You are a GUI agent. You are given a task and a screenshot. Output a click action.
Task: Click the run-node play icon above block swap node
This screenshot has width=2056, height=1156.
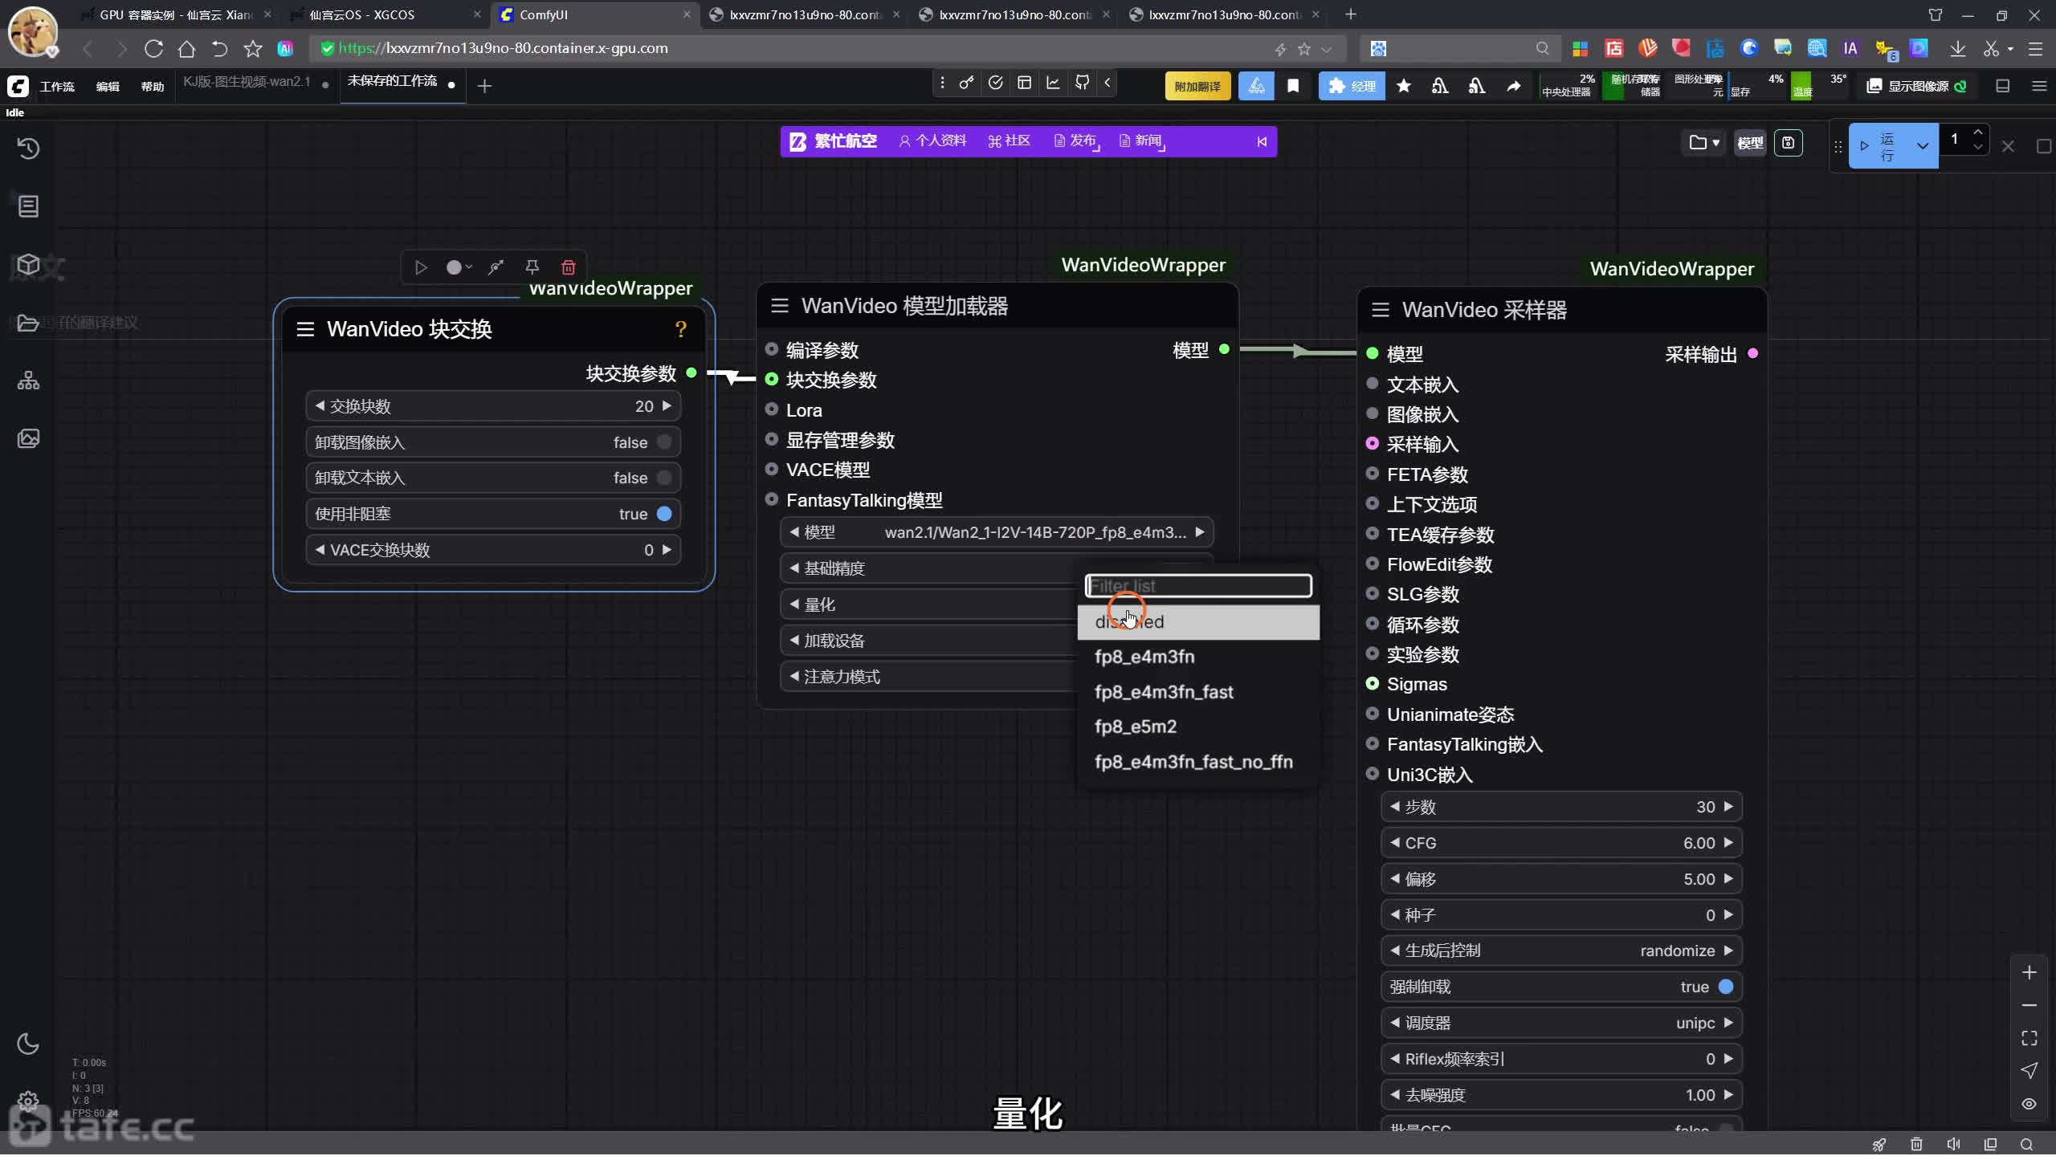(421, 267)
